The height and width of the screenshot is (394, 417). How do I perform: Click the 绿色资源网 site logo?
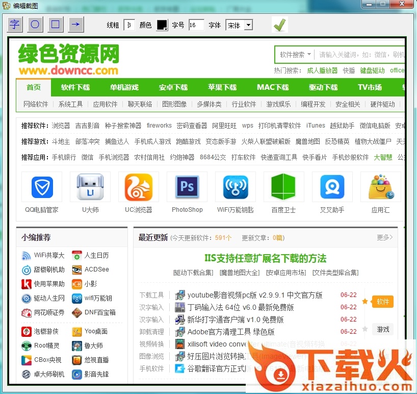69,59
